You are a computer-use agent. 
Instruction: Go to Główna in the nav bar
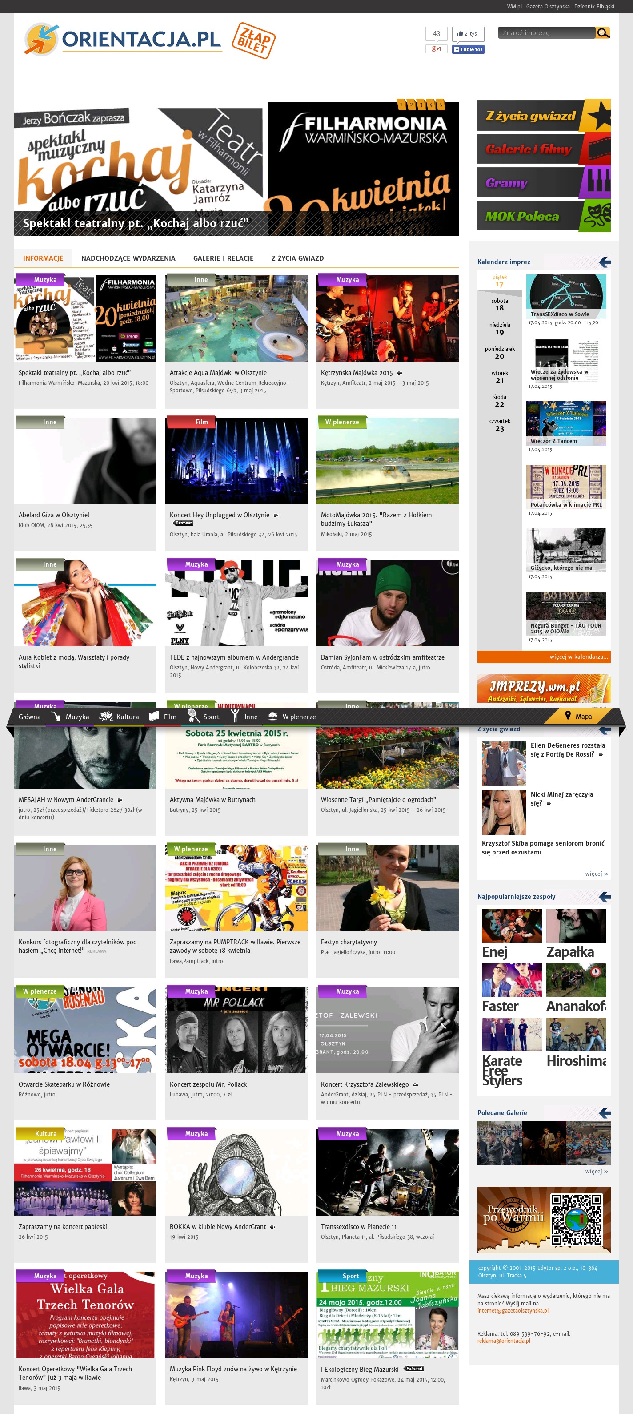pos(30,717)
